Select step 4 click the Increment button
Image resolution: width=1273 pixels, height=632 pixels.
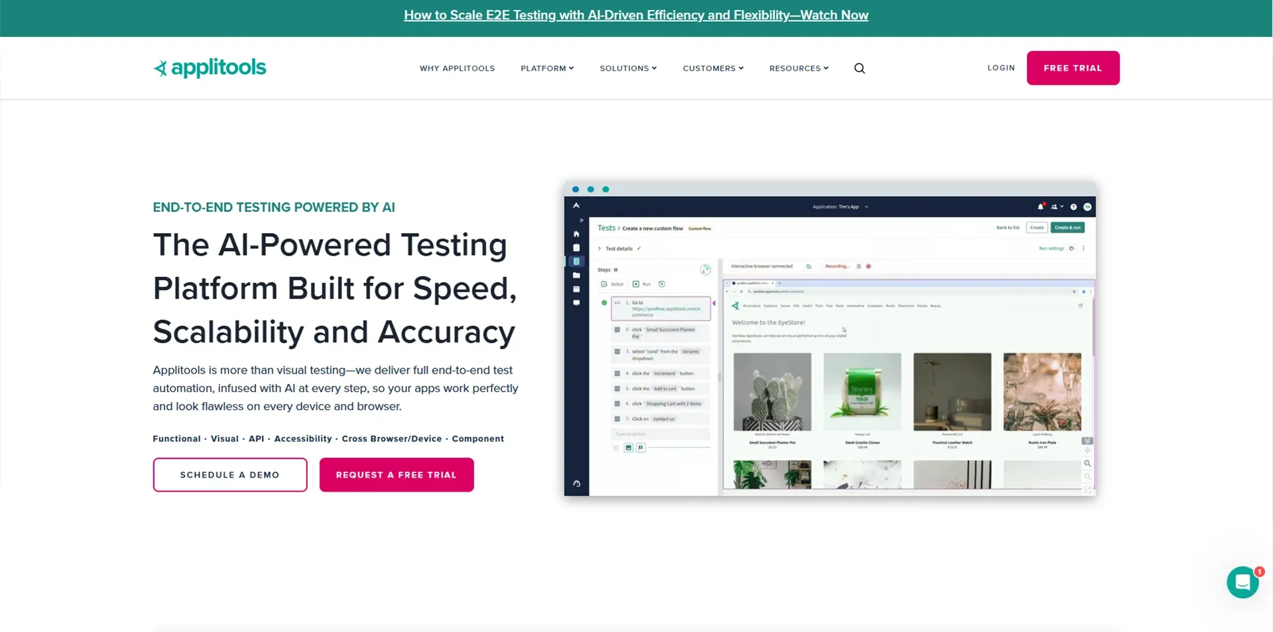(660, 374)
